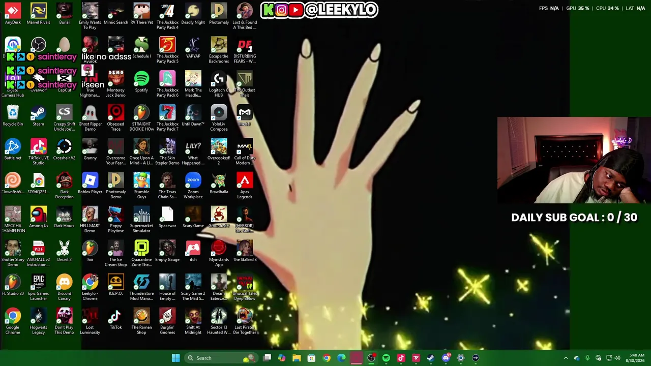Screen dimensions: 651x366
Task: Open the Steam desktop shortcut
Action: click(38, 115)
